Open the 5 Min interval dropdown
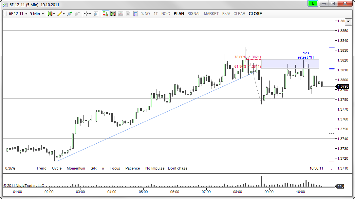The height and width of the screenshot is (199, 355). [37, 14]
